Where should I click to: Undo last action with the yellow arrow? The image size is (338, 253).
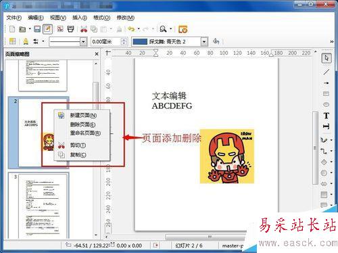[131, 29]
